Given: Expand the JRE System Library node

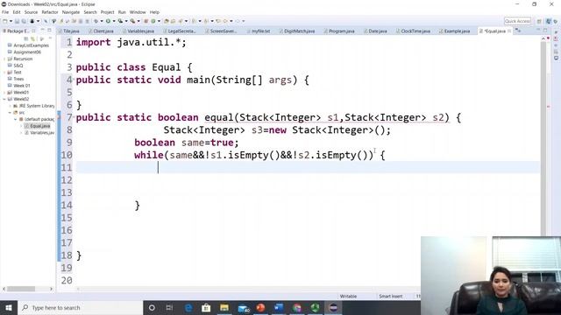Looking at the screenshot, I should pyautogui.click(x=10, y=106).
